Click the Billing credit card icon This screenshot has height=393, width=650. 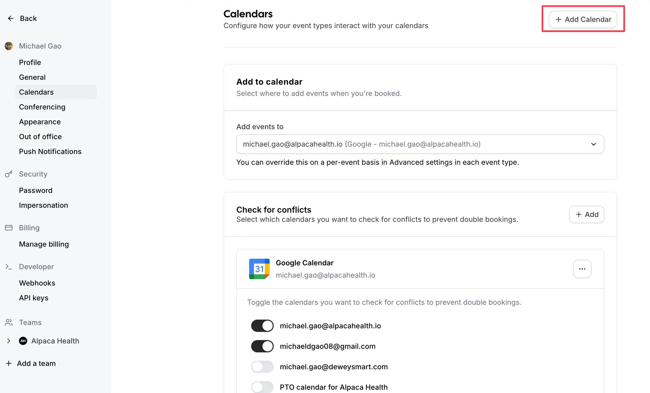click(x=9, y=228)
